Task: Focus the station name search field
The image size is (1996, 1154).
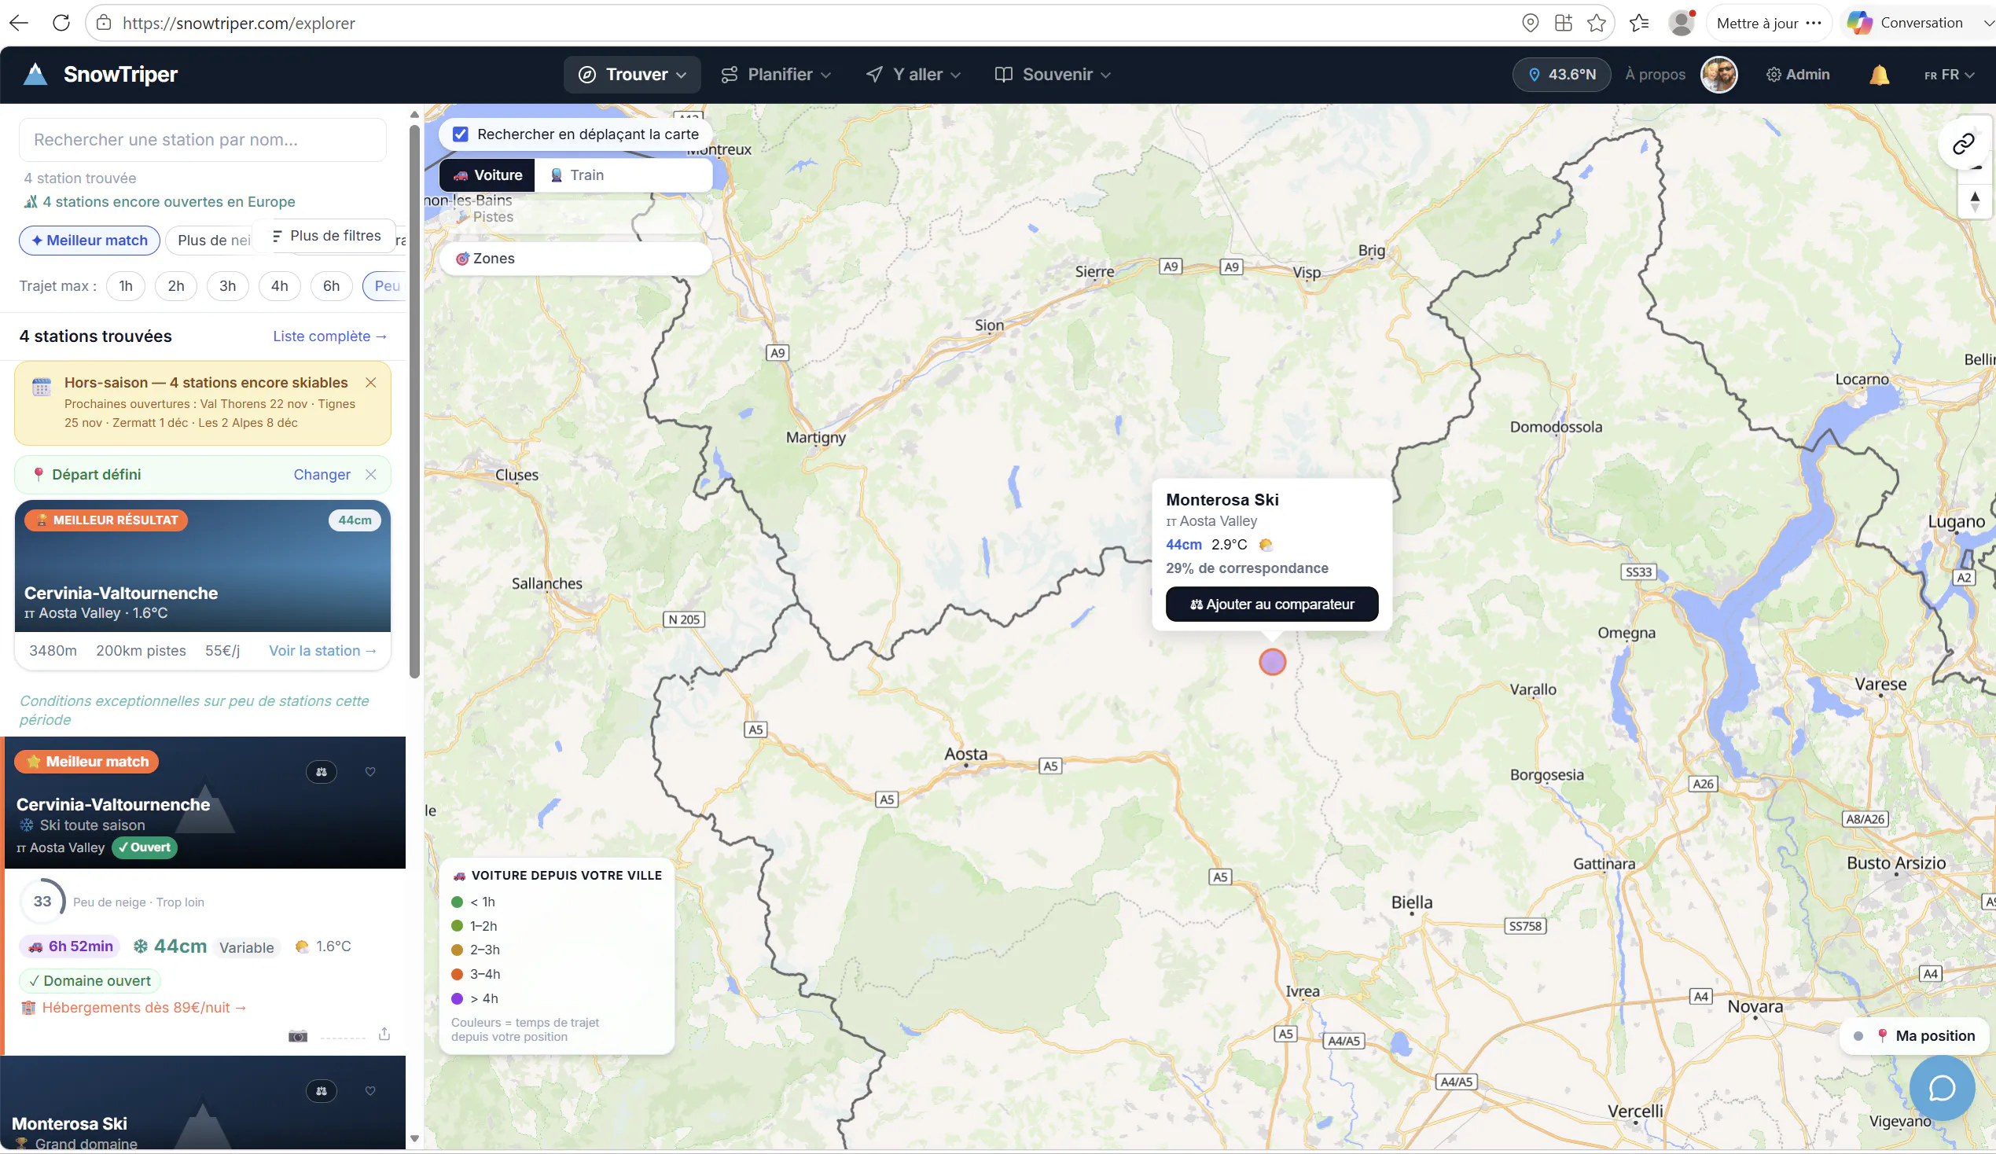Action: tap(203, 139)
